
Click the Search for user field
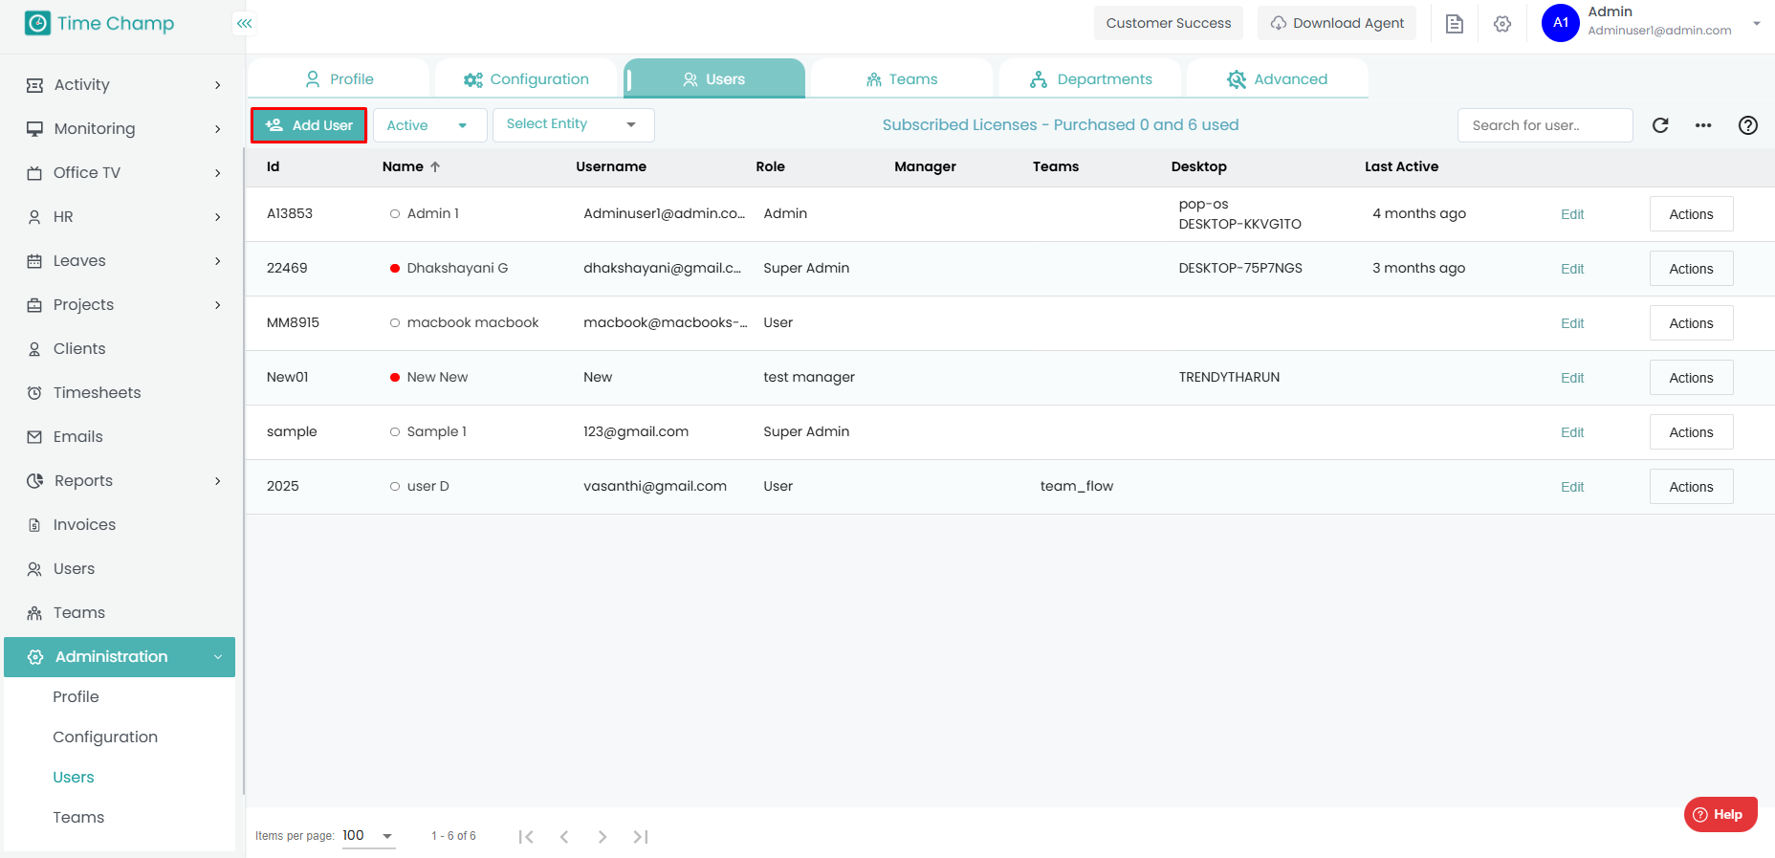[1545, 125]
